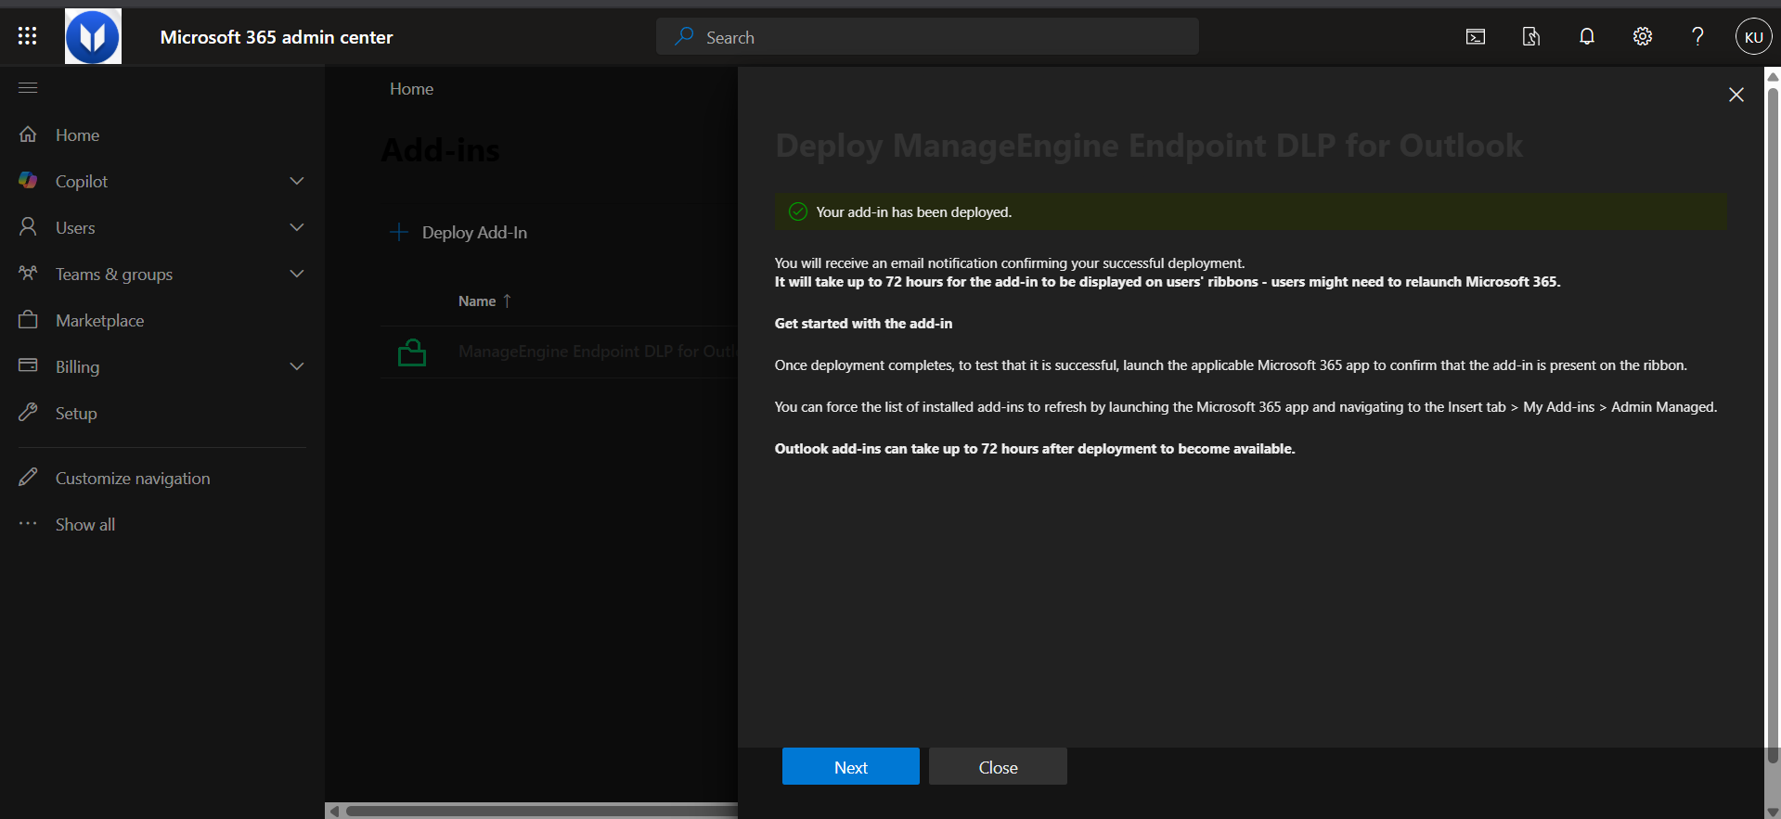This screenshot has height=819, width=1781.
Task: Click the Billing card icon
Action: point(28,365)
